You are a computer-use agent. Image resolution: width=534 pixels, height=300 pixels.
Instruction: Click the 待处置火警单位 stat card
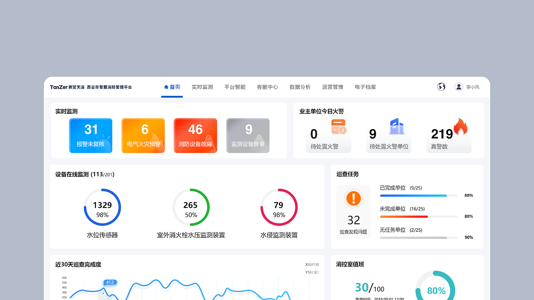pos(389,139)
